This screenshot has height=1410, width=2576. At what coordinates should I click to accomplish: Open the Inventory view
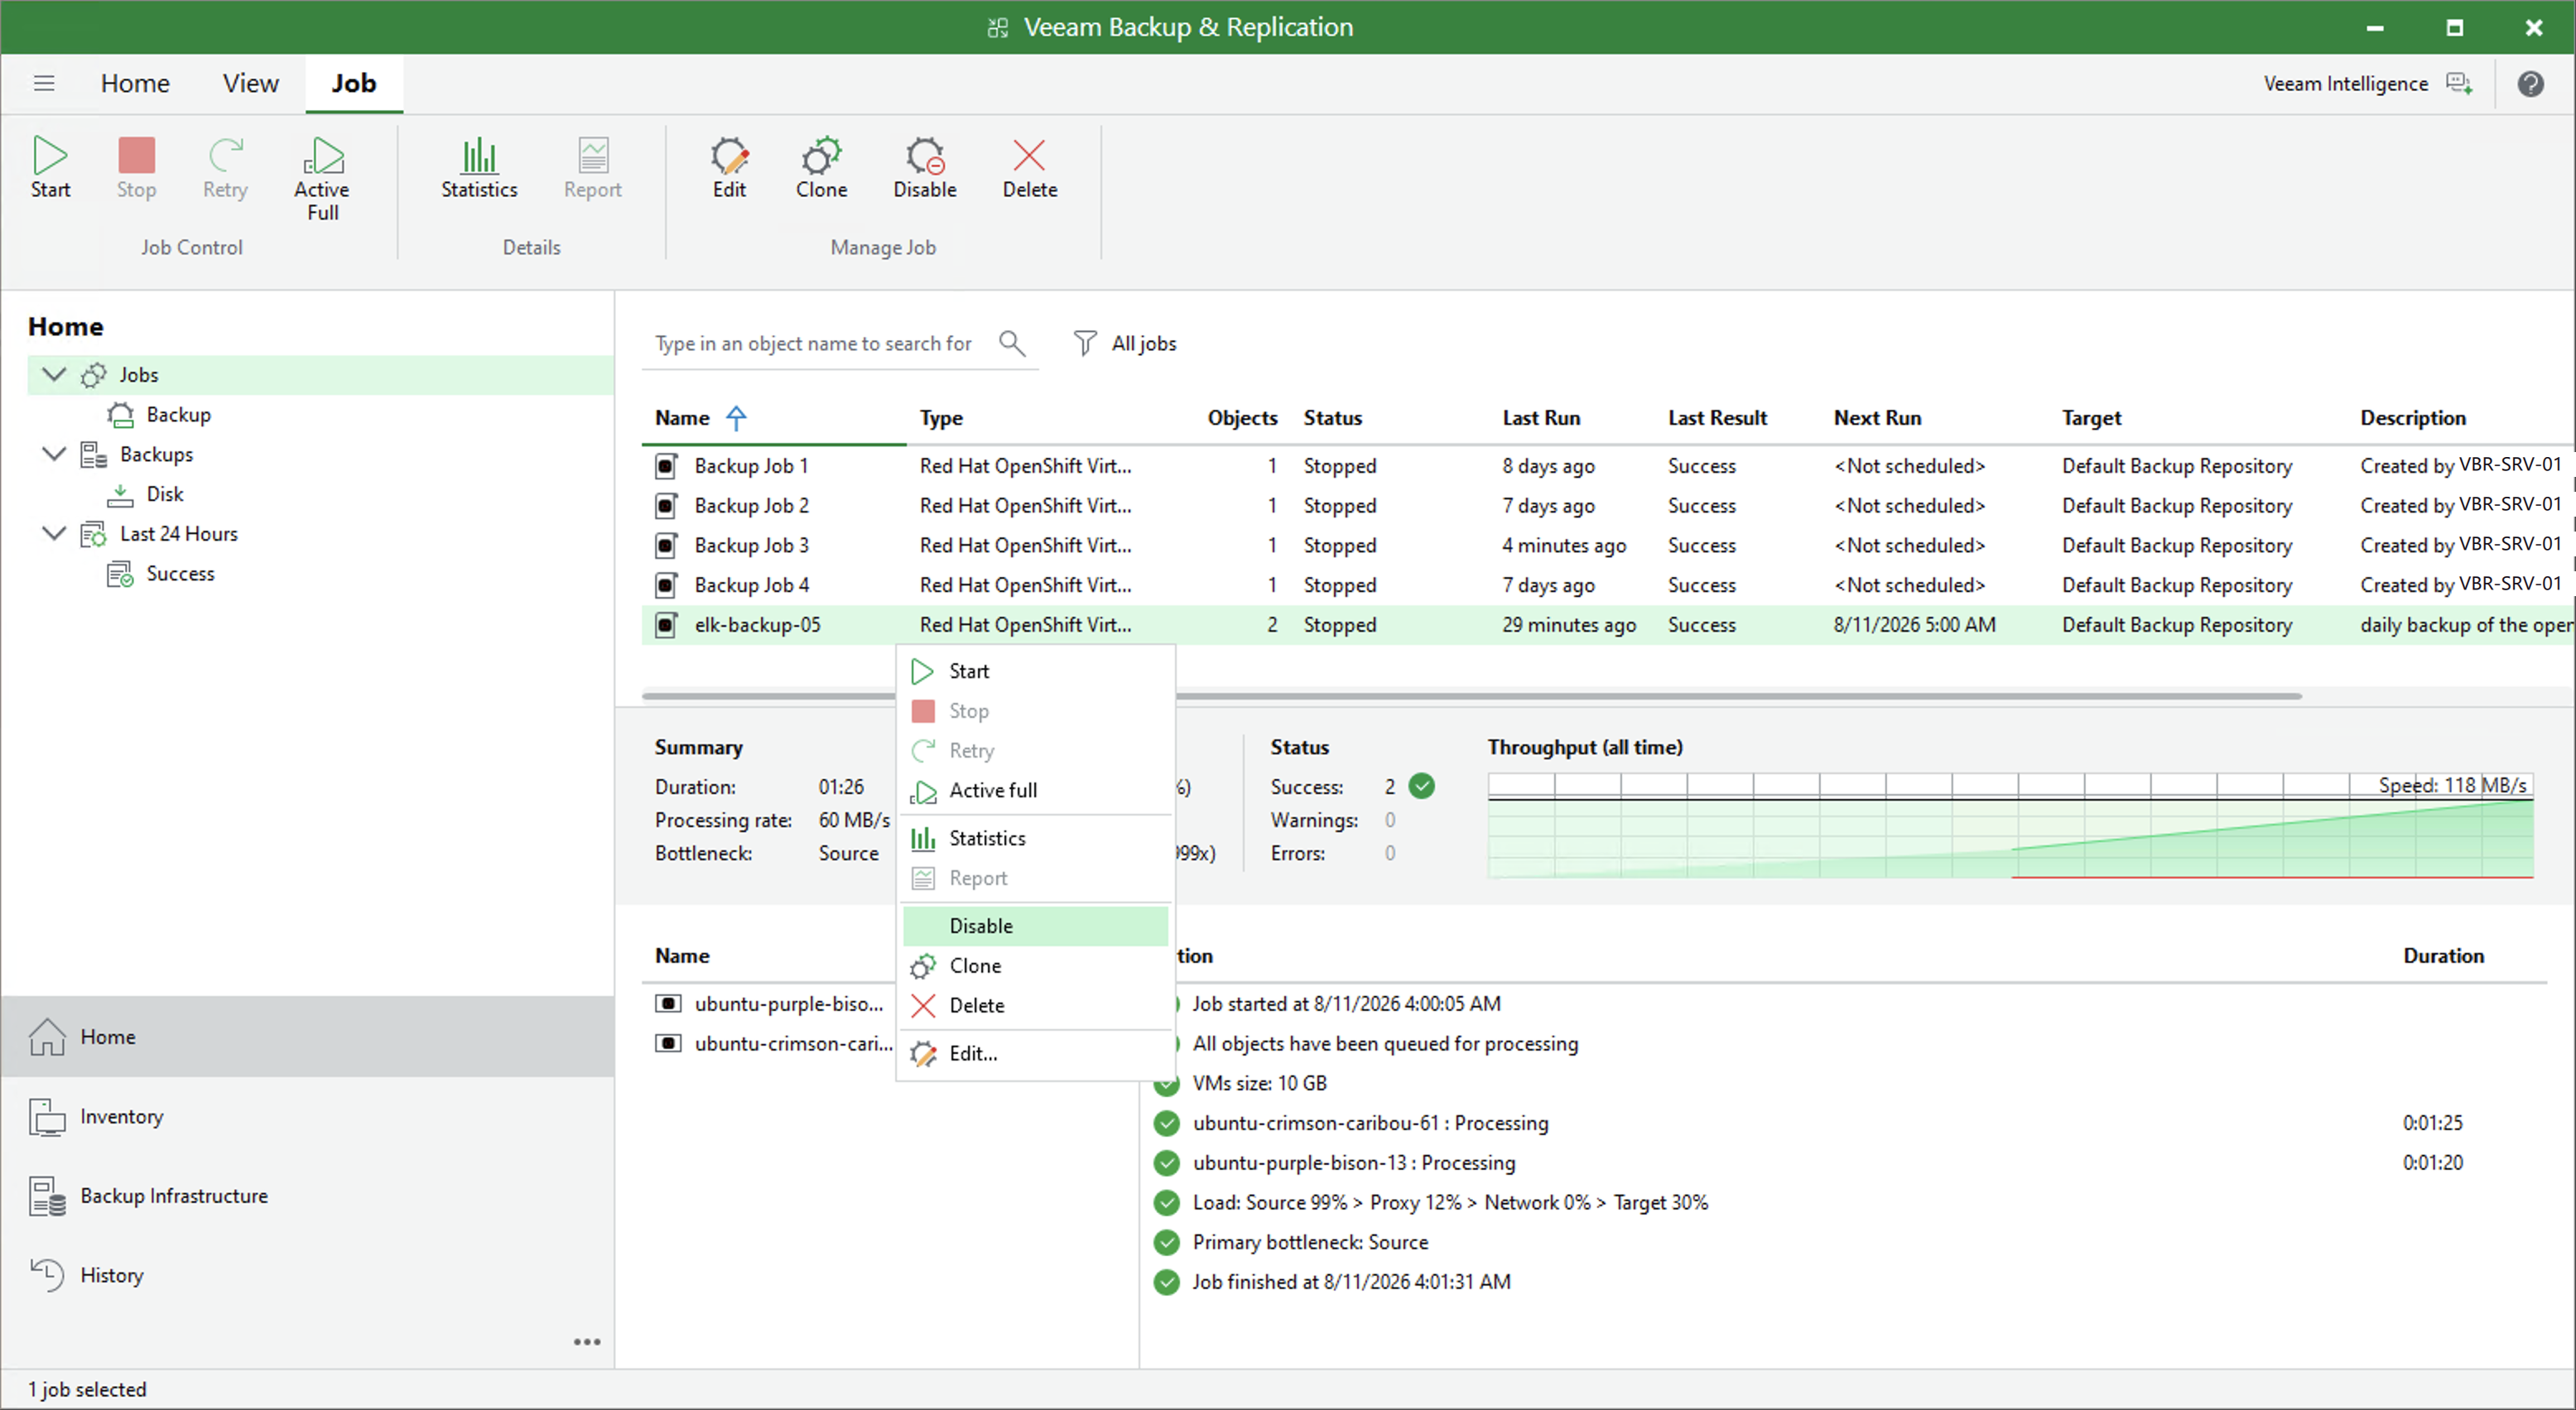[x=308, y=1116]
